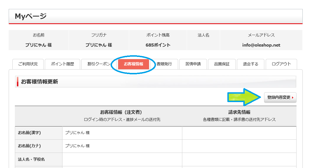Open the 苦情申請 tab
Screen dimensions: 315x168
tap(193, 64)
